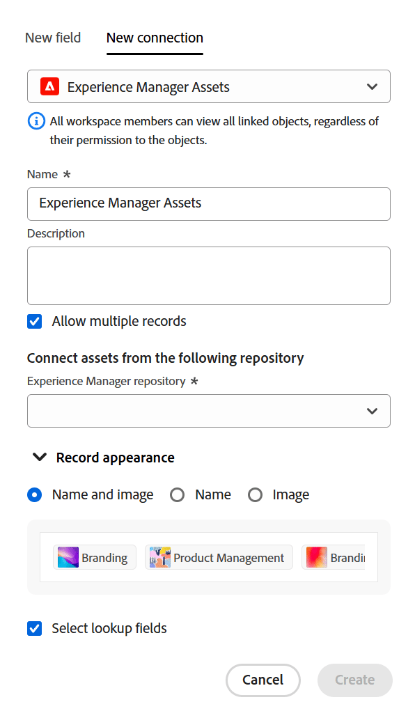Click the red Adobe Experience Manager logo
Screen dimensions: 415x718
click(49, 86)
